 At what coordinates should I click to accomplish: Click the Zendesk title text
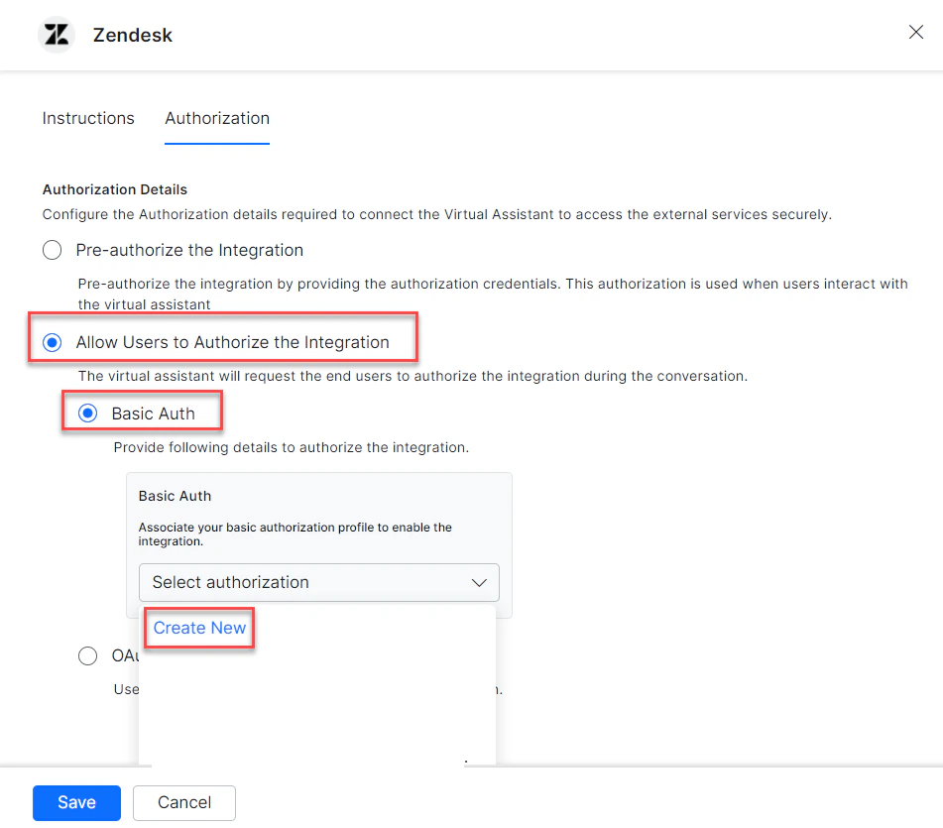(x=132, y=34)
